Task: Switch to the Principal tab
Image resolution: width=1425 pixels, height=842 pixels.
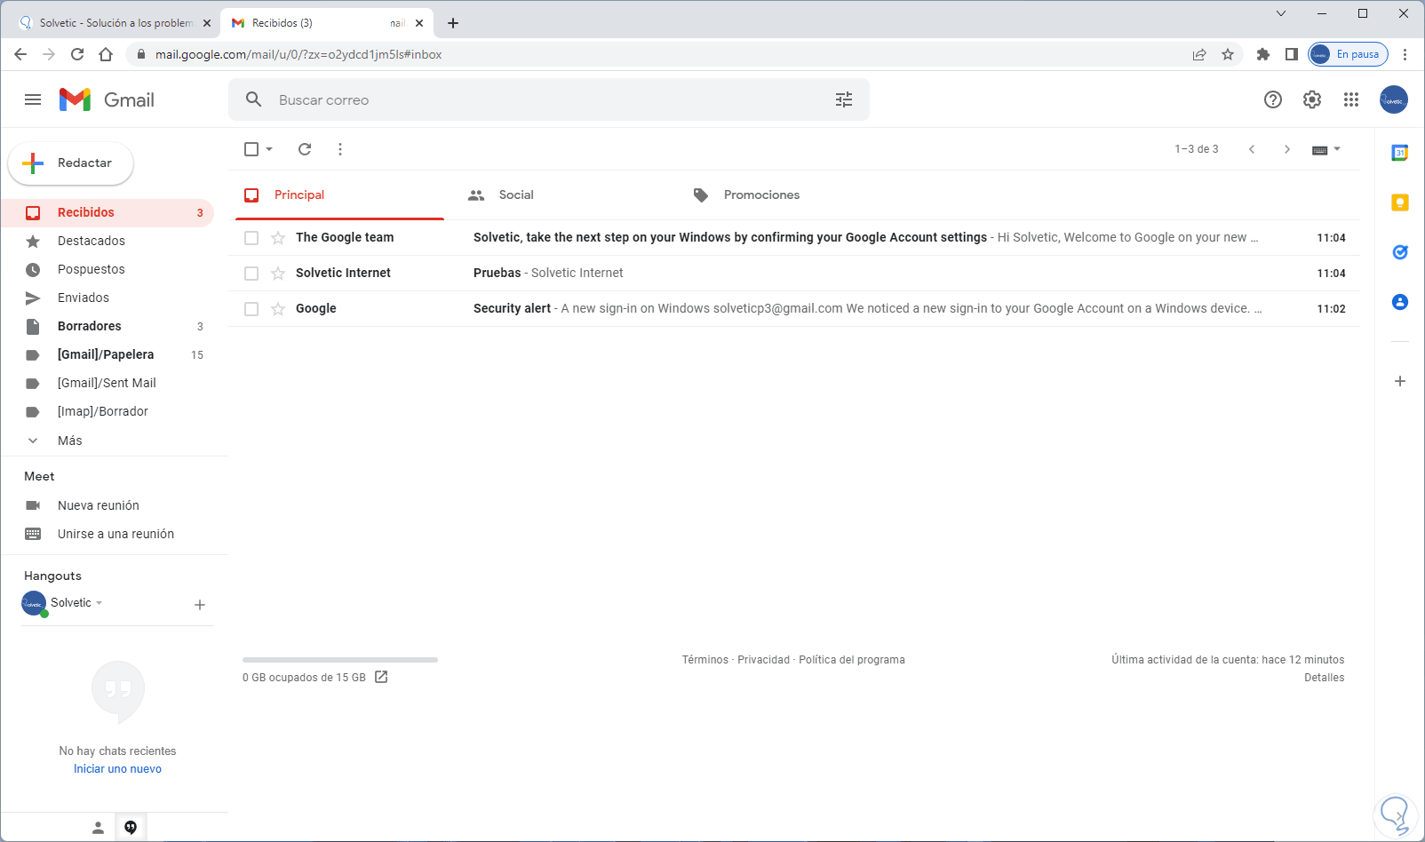Action: click(339, 195)
